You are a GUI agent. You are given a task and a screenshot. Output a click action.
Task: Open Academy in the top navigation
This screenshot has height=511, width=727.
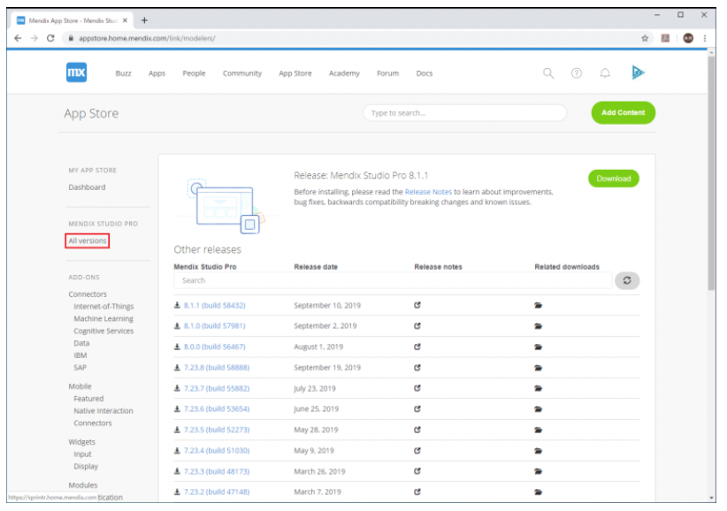coord(344,73)
